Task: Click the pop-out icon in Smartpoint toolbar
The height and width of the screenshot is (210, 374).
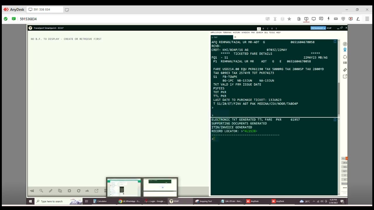Action: 96,191
